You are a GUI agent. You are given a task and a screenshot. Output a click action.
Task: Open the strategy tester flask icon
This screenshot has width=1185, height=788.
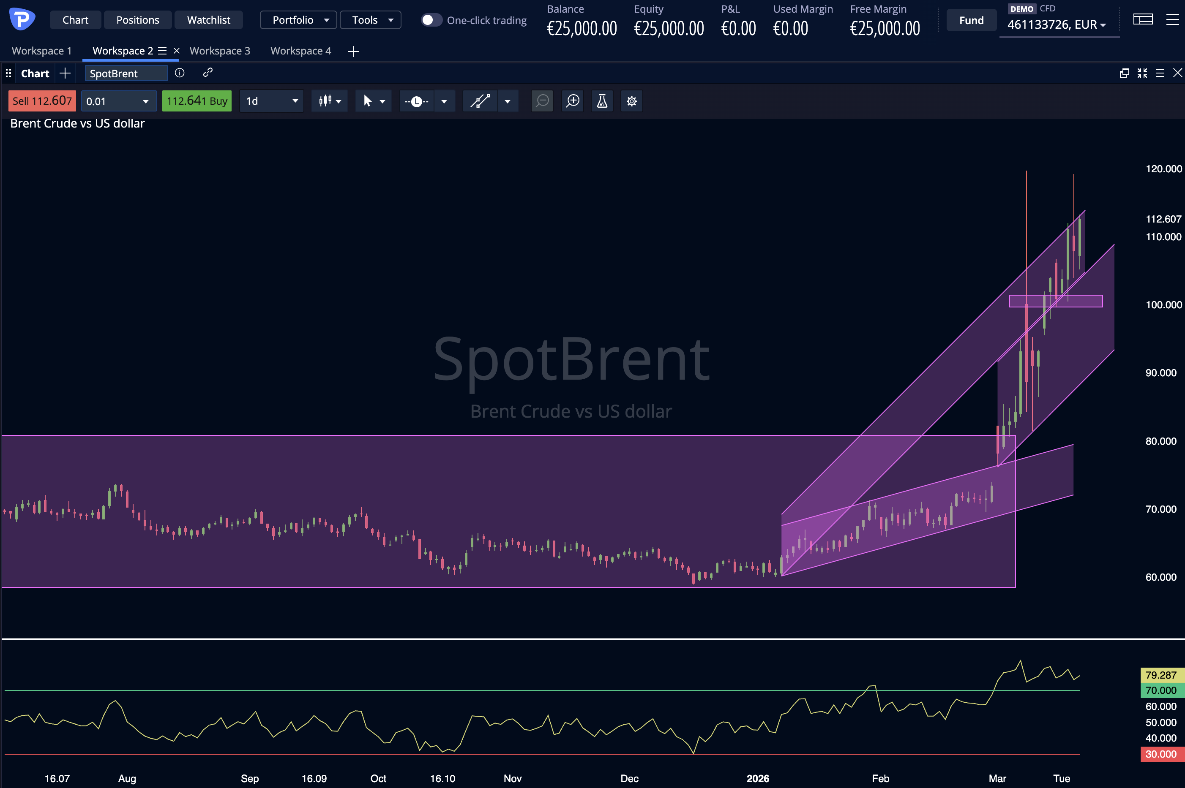click(x=601, y=101)
